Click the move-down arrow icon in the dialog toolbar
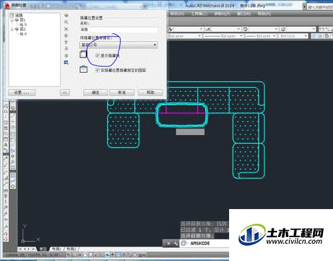Viewport: 333px width, 261px height. pos(66,49)
